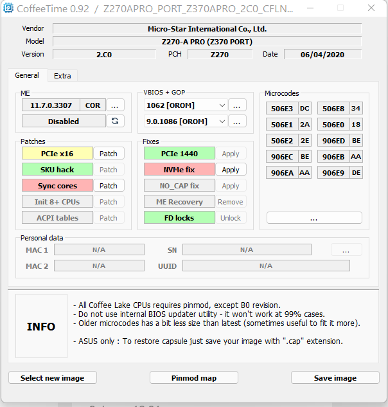Image resolution: width=388 pixels, height=407 pixels.
Task: Select the 506E3 microcode entry
Action: [288, 108]
